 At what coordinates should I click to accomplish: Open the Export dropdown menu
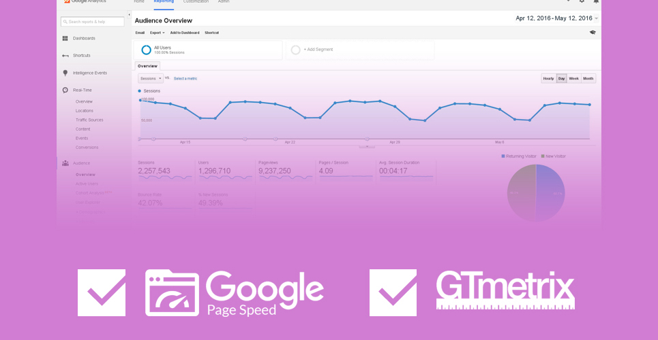157,33
